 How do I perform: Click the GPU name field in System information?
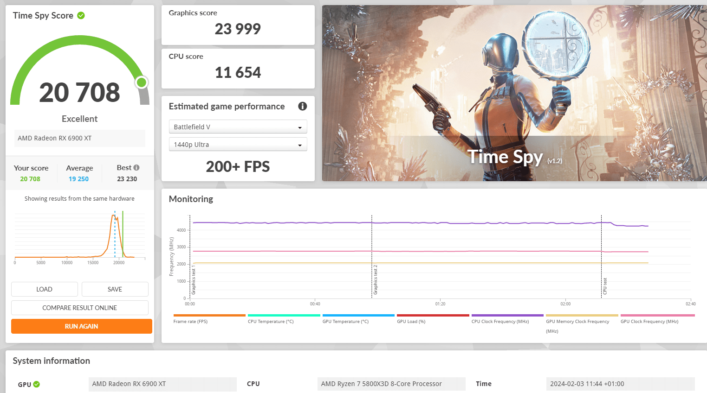point(162,384)
